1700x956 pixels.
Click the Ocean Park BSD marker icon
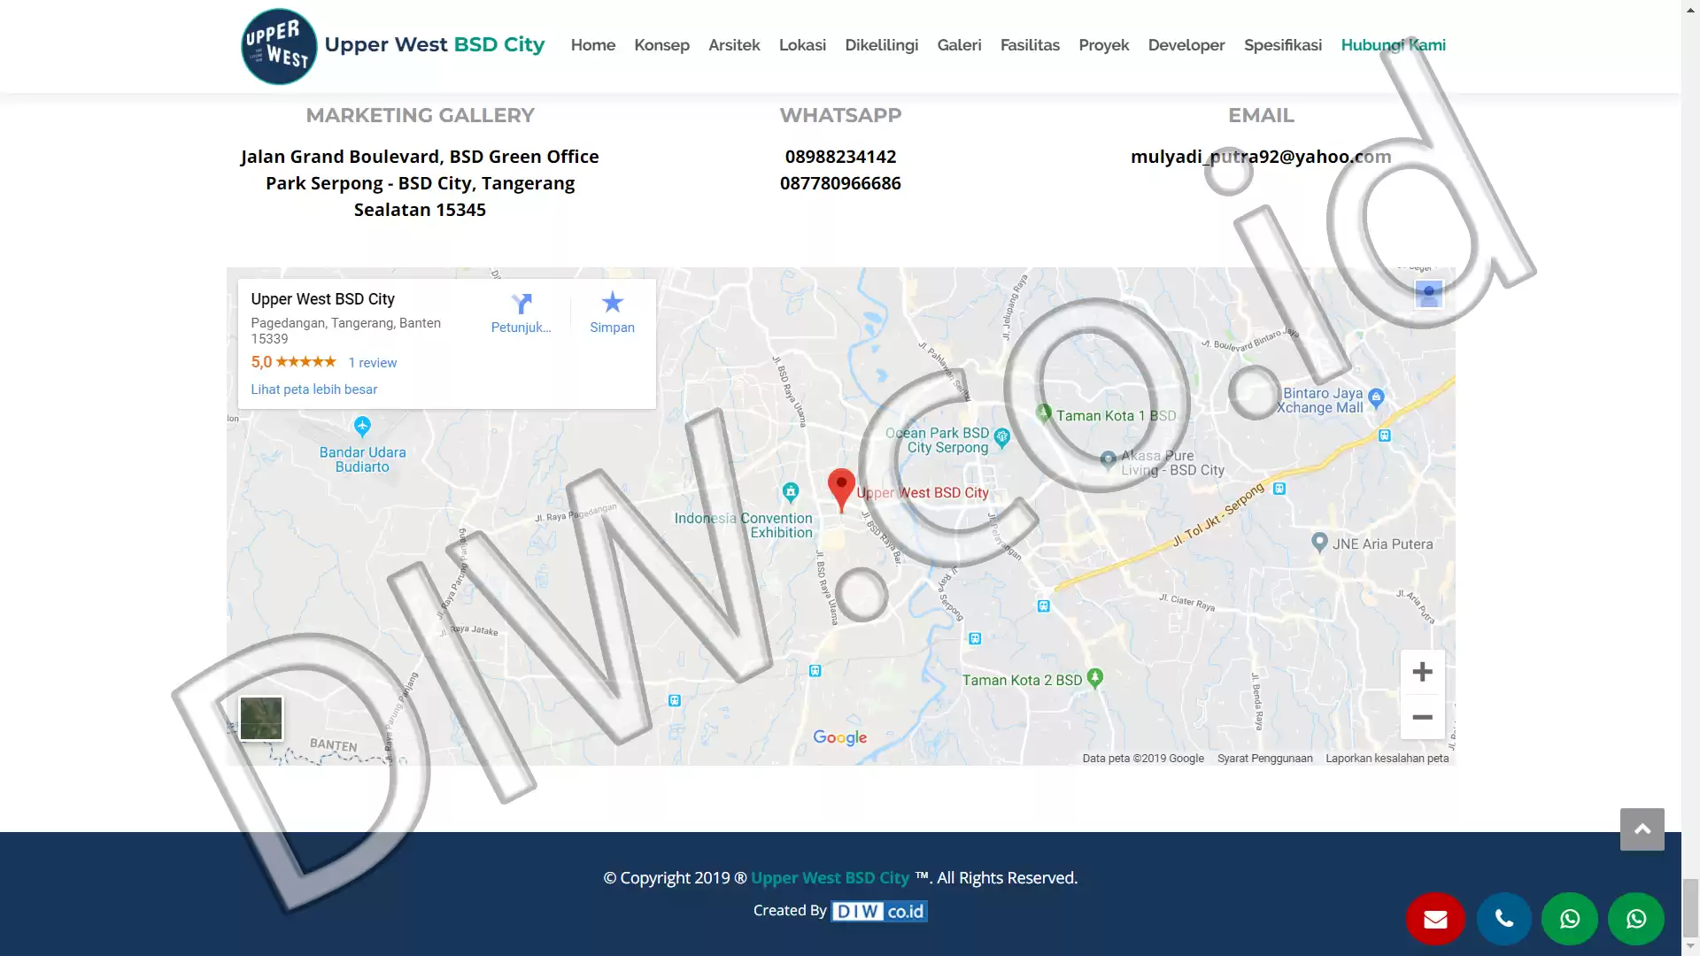click(1002, 436)
